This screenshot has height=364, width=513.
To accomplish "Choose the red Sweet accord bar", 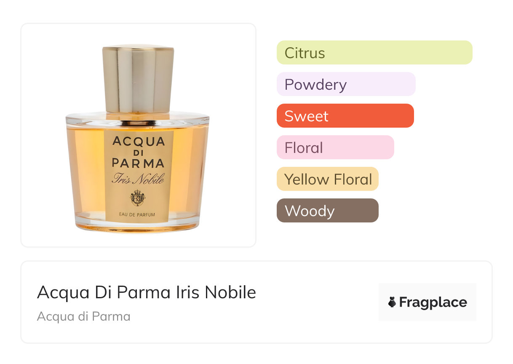I will pos(345,116).
